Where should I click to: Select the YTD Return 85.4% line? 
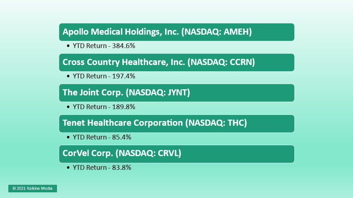coord(102,137)
